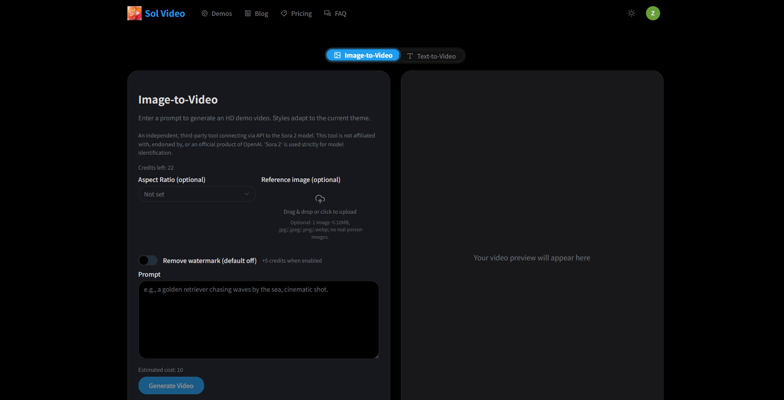Click the chevron in Not set selector
Viewport: 784px width, 400px height.
(x=247, y=194)
